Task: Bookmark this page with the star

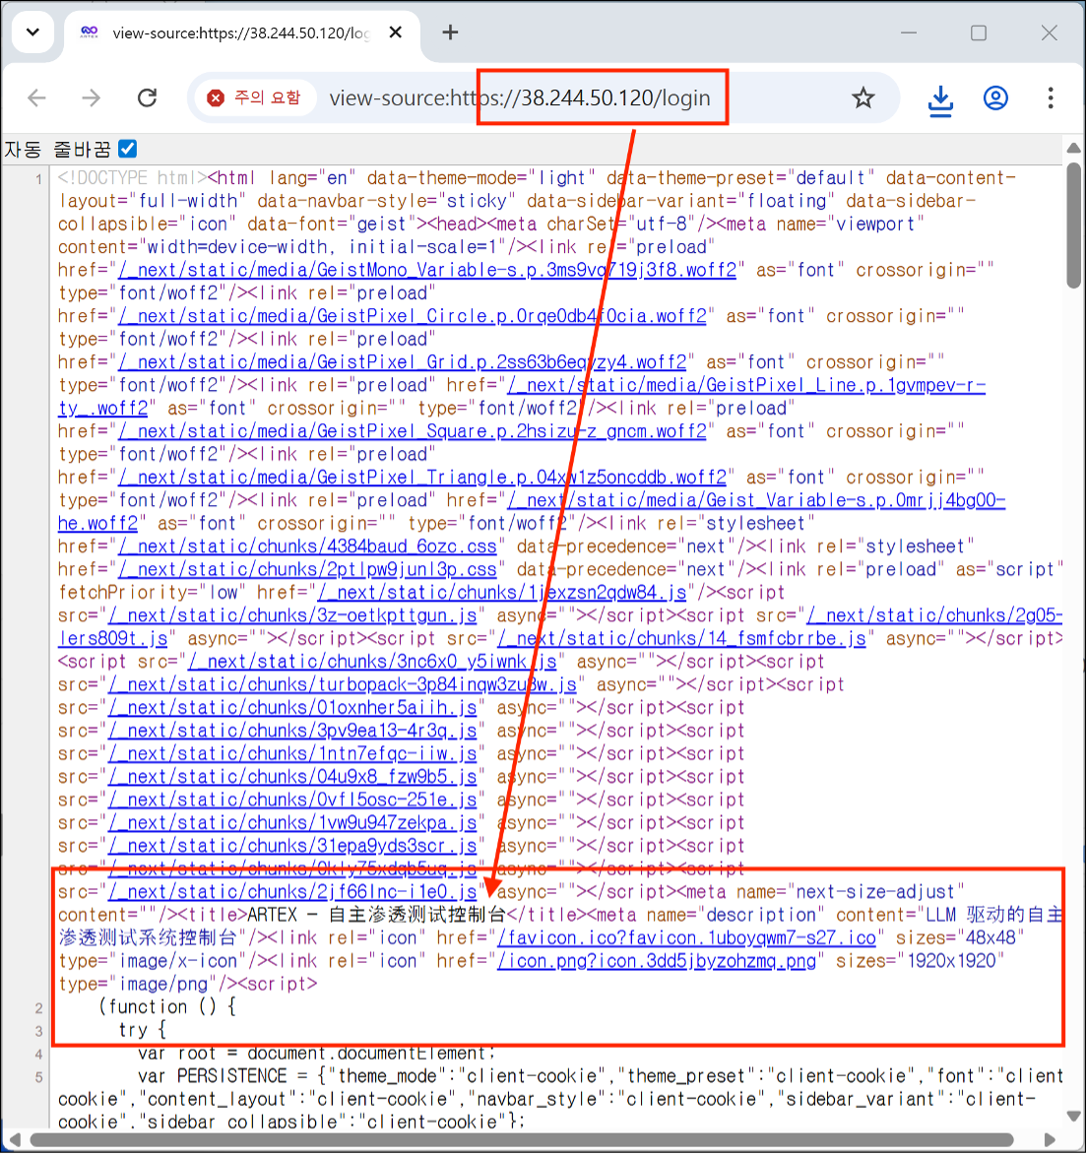Action: 863,97
